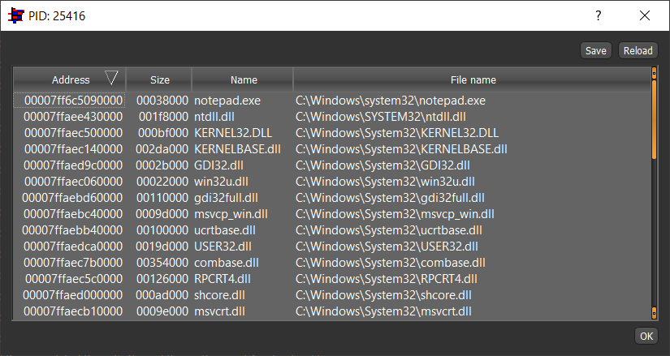Click path C:\Windows\System32\GDI32.dll
The width and height of the screenshot is (670, 356).
pos(383,165)
